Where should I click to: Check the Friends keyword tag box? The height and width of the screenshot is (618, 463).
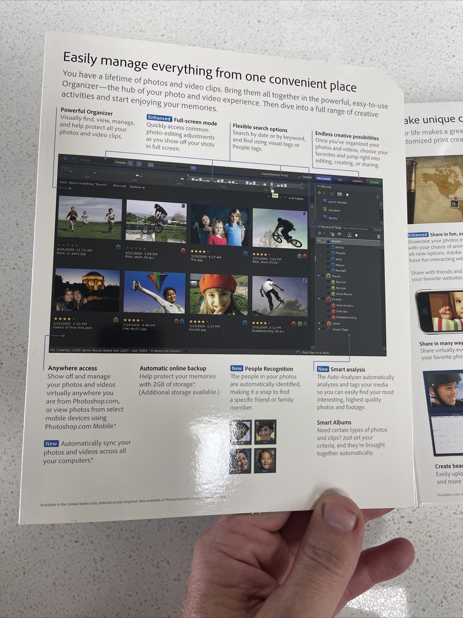pos(328,253)
